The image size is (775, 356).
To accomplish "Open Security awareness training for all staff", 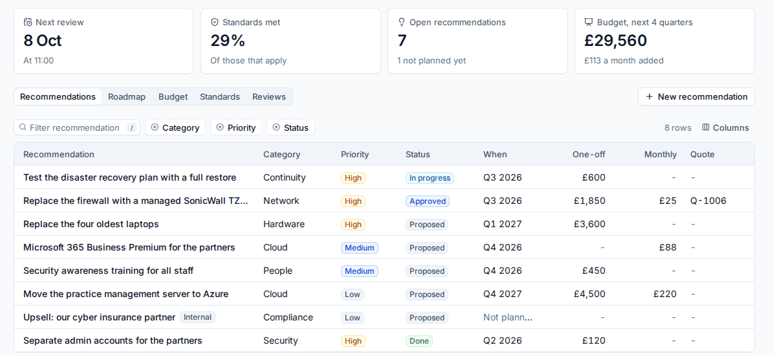I will [x=384, y=271].
